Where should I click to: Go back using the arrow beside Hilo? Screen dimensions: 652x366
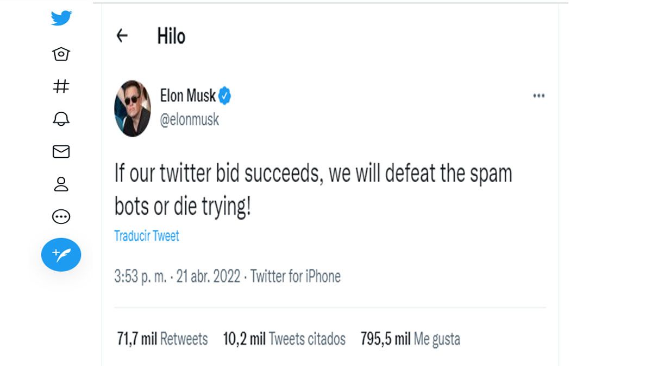[x=122, y=36]
